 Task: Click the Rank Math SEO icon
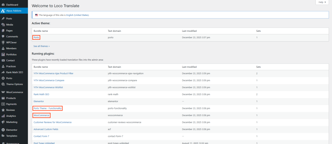coord(3,72)
